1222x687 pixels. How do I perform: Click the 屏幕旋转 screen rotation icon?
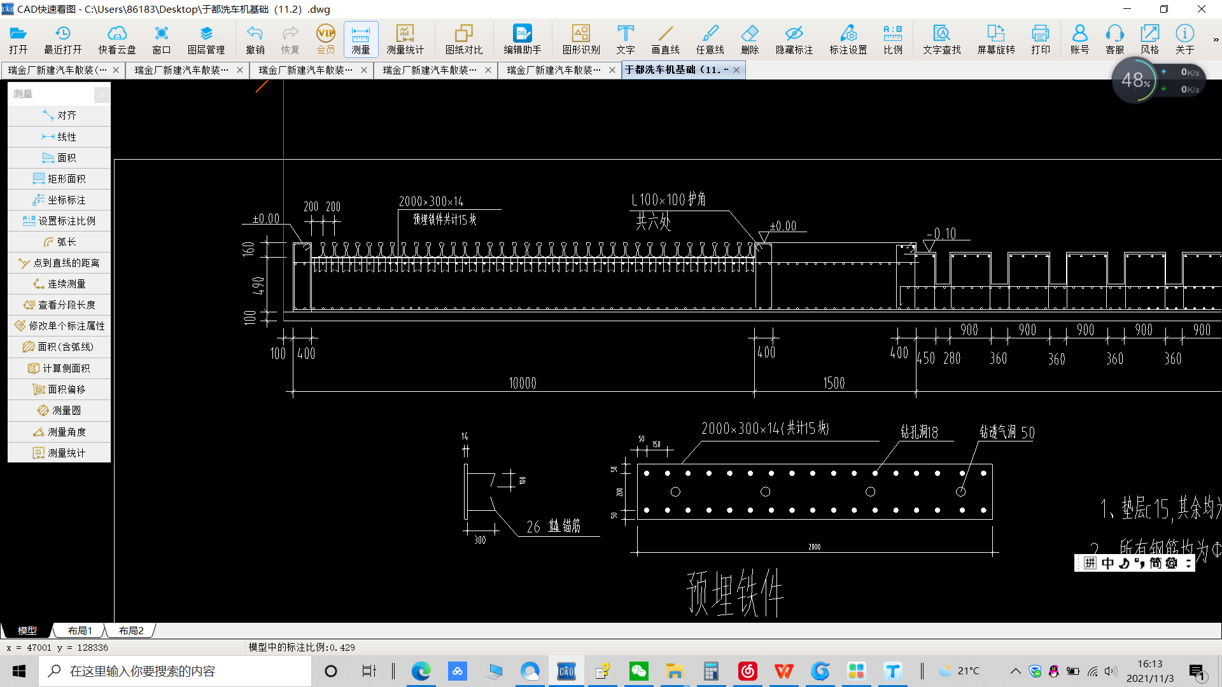click(995, 39)
